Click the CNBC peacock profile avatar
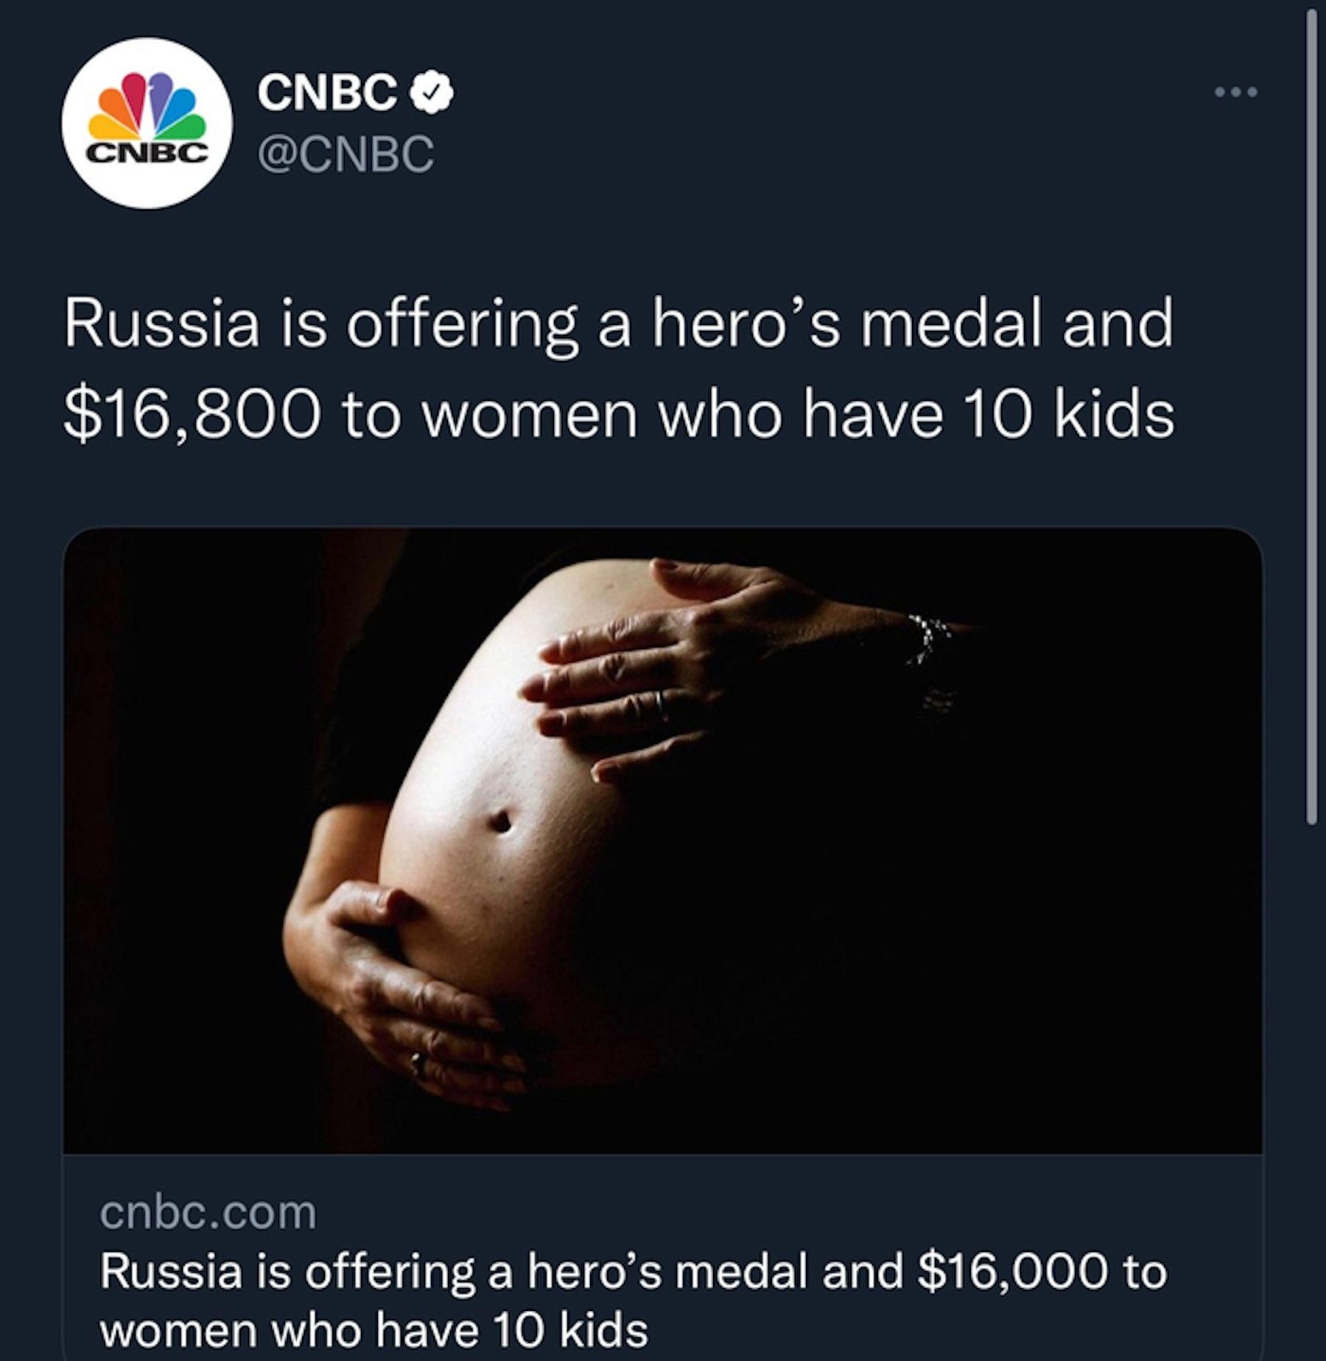This screenshot has width=1326, height=1361. 147,123
